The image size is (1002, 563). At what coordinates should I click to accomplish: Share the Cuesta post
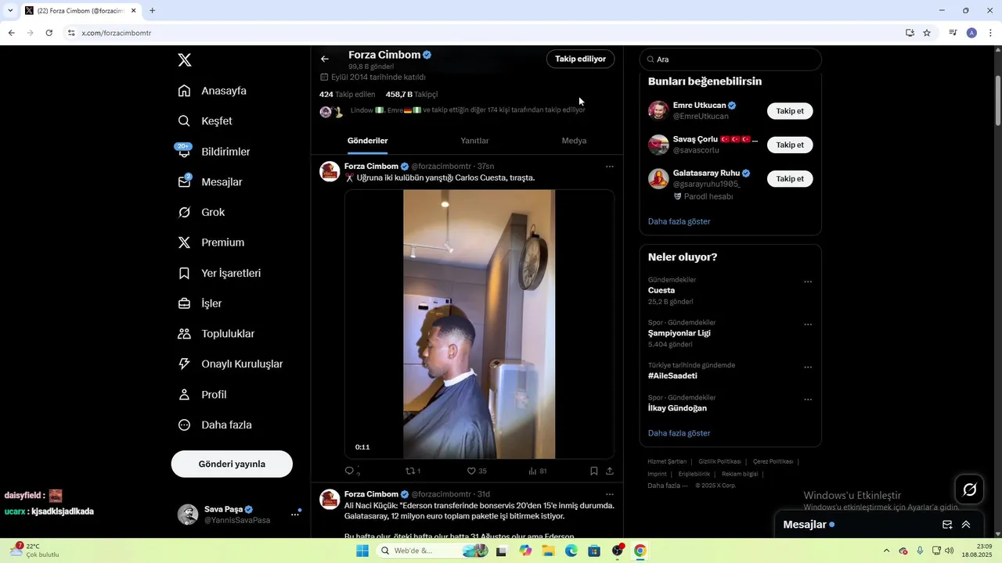click(x=610, y=471)
